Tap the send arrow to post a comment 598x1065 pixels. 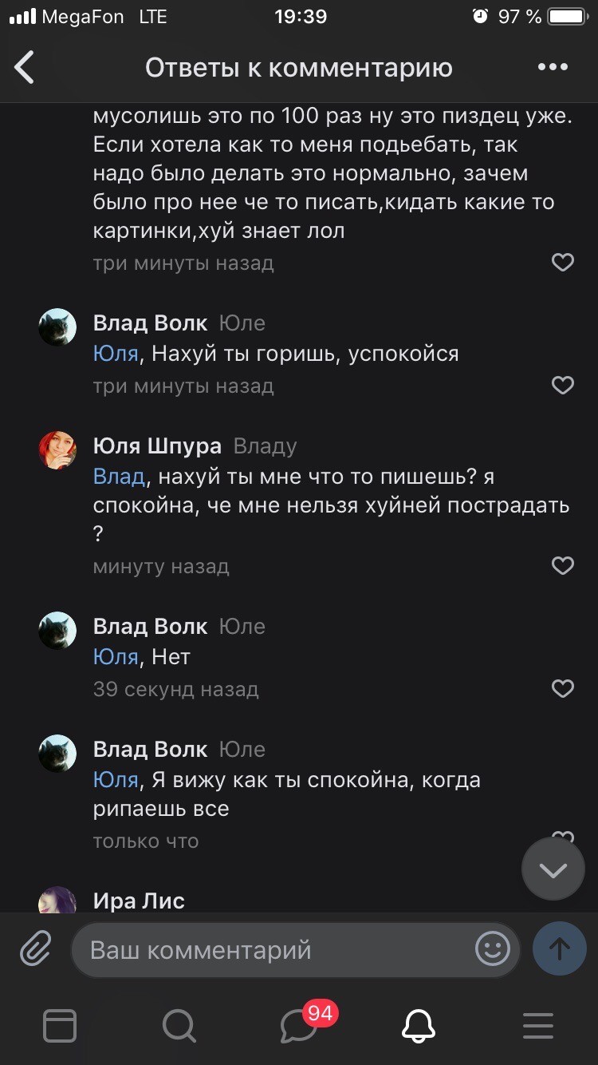click(x=560, y=949)
